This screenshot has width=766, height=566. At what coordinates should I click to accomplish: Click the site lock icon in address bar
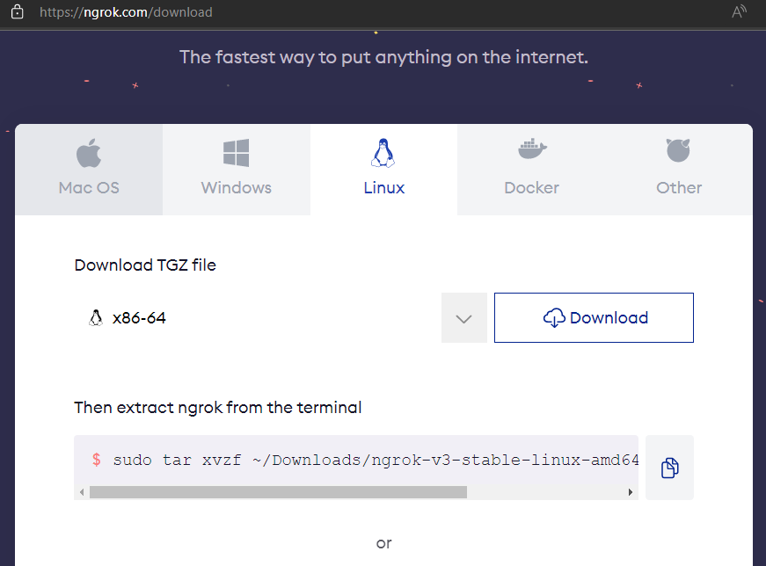tap(17, 12)
